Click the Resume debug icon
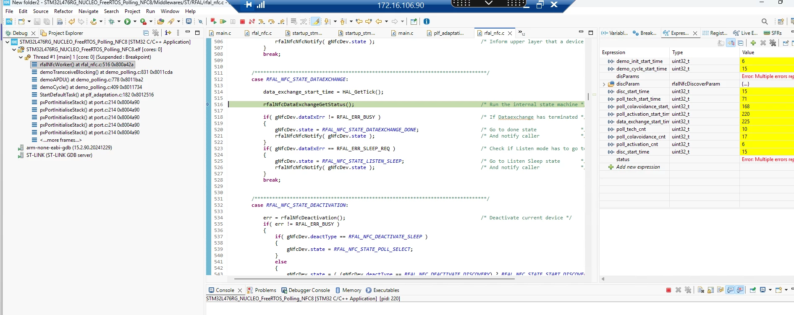This screenshot has height=315, width=794. point(223,21)
